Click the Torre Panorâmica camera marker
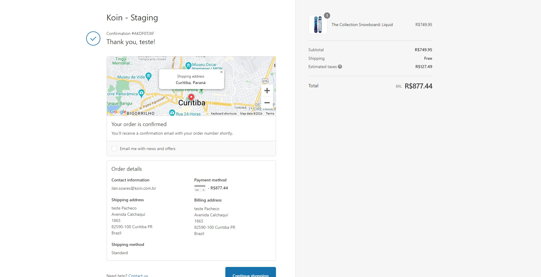Screen dimensions: 541x277 click(x=142, y=93)
